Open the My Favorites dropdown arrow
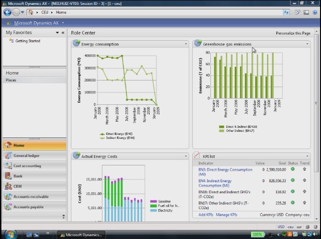 point(57,33)
